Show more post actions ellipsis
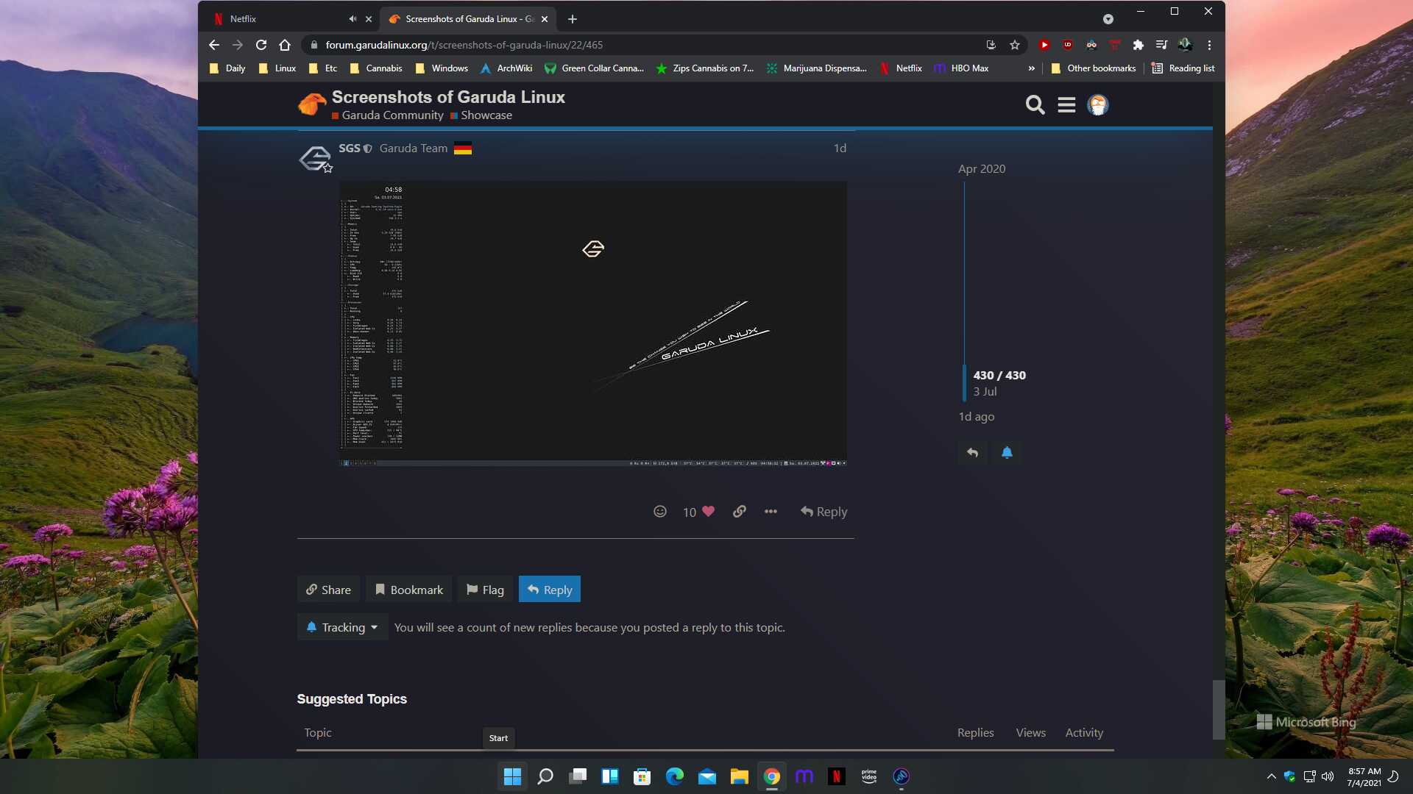Screen dimensions: 1413x794 (771, 512)
